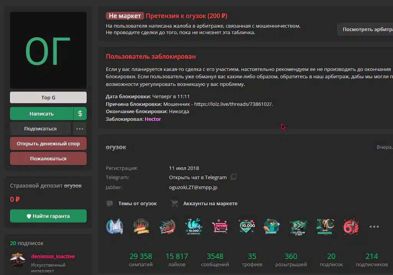Viewport: 393px width, 275px height.
Task: Click the 200 розыгрышей trophy badge
Action: click(x=167, y=227)
